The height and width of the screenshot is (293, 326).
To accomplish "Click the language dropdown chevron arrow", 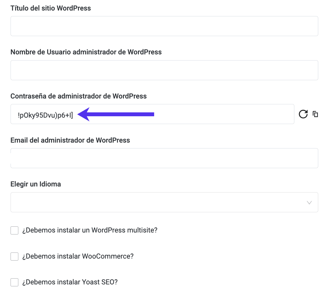I will point(309,203).
